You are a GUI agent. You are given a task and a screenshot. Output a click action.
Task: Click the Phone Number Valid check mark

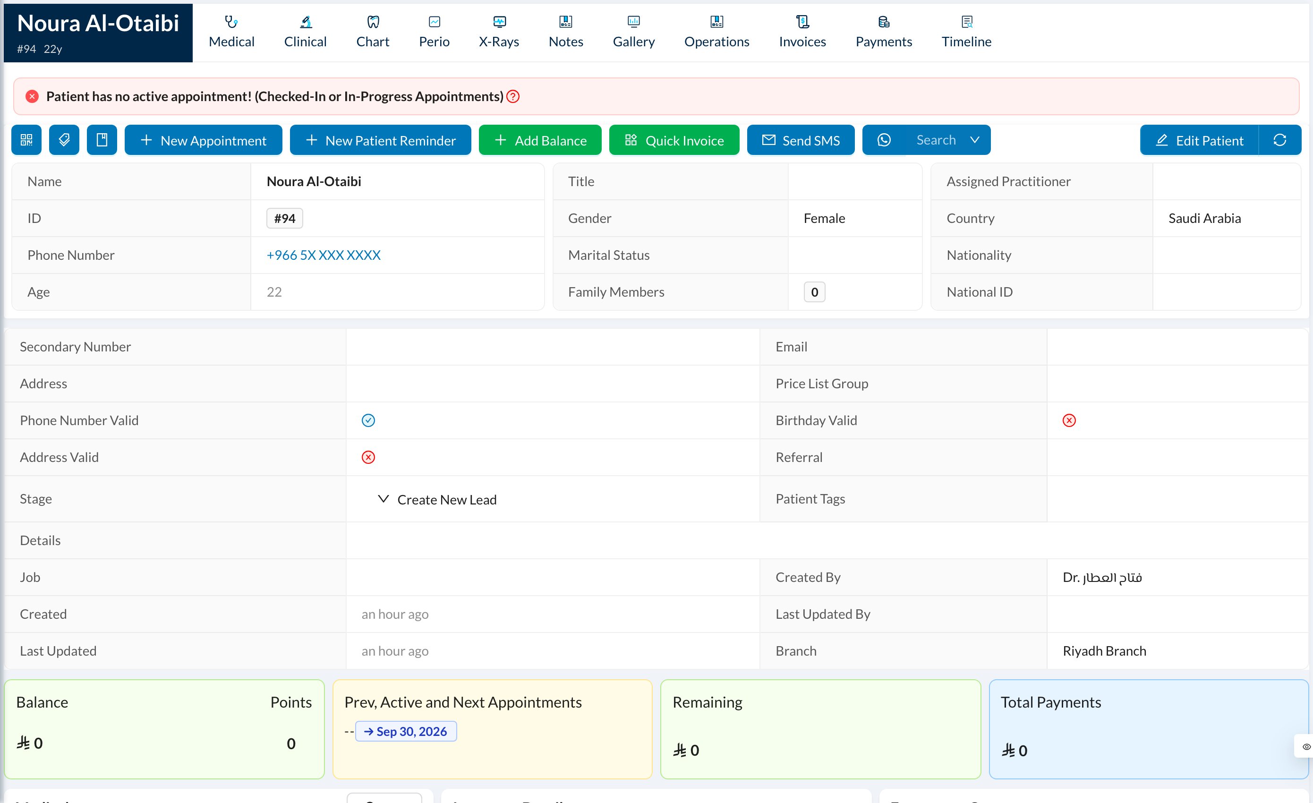[368, 420]
